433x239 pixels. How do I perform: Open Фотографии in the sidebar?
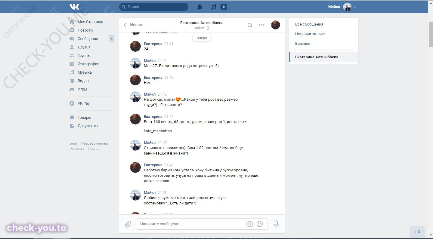pyautogui.click(x=88, y=64)
